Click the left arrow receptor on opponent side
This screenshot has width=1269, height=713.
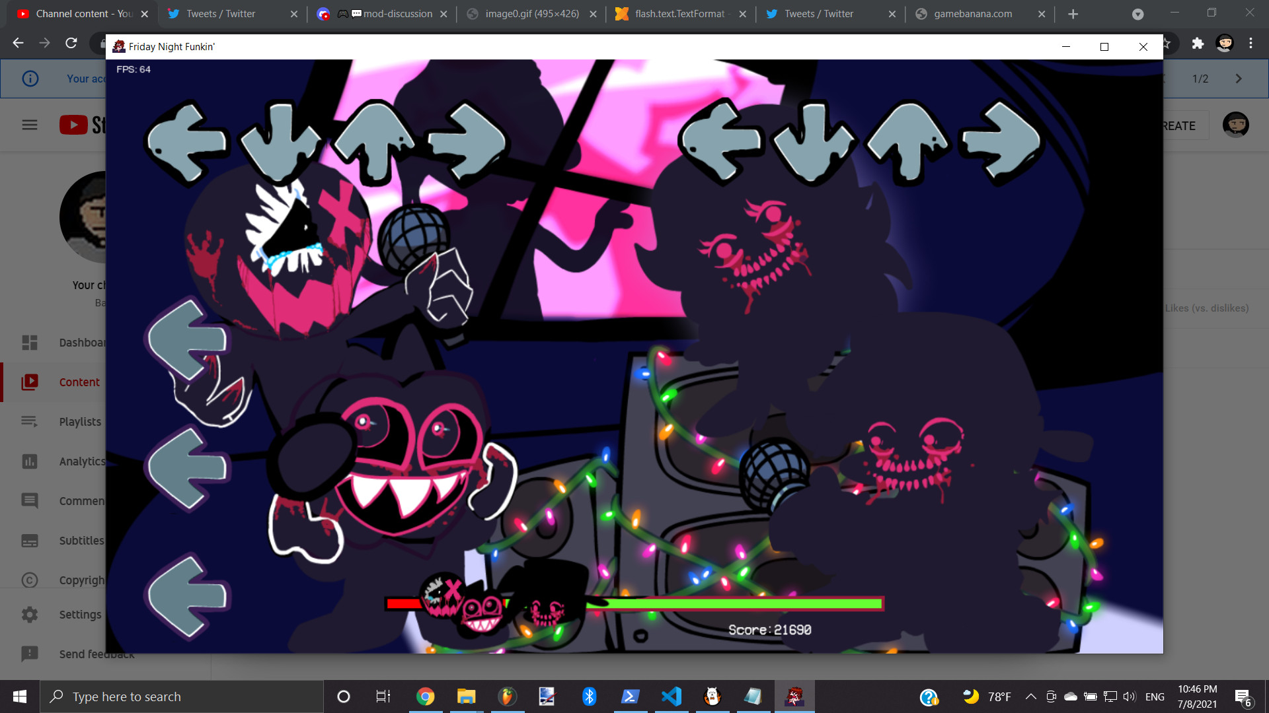tap(188, 142)
